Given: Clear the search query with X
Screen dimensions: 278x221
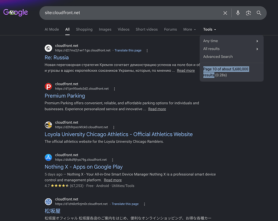Looking at the screenshot, I should pyautogui.click(x=225, y=13).
